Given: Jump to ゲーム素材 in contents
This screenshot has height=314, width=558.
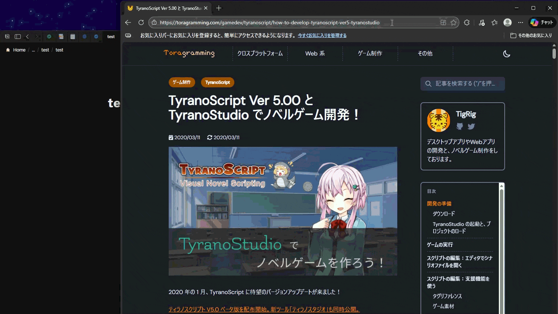Looking at the screenshot, I should coord(443,306).
